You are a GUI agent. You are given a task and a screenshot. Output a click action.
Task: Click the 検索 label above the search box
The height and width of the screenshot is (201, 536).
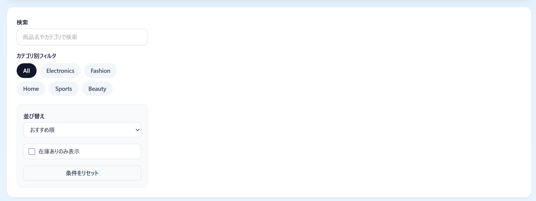click(22, 22)
